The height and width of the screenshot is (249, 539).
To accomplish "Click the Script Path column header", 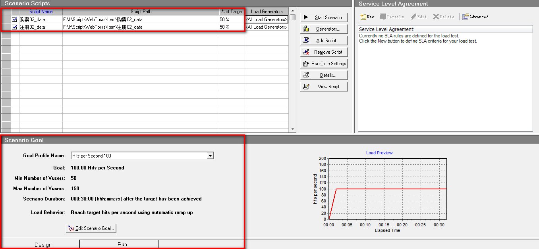I will coord(141,12).
